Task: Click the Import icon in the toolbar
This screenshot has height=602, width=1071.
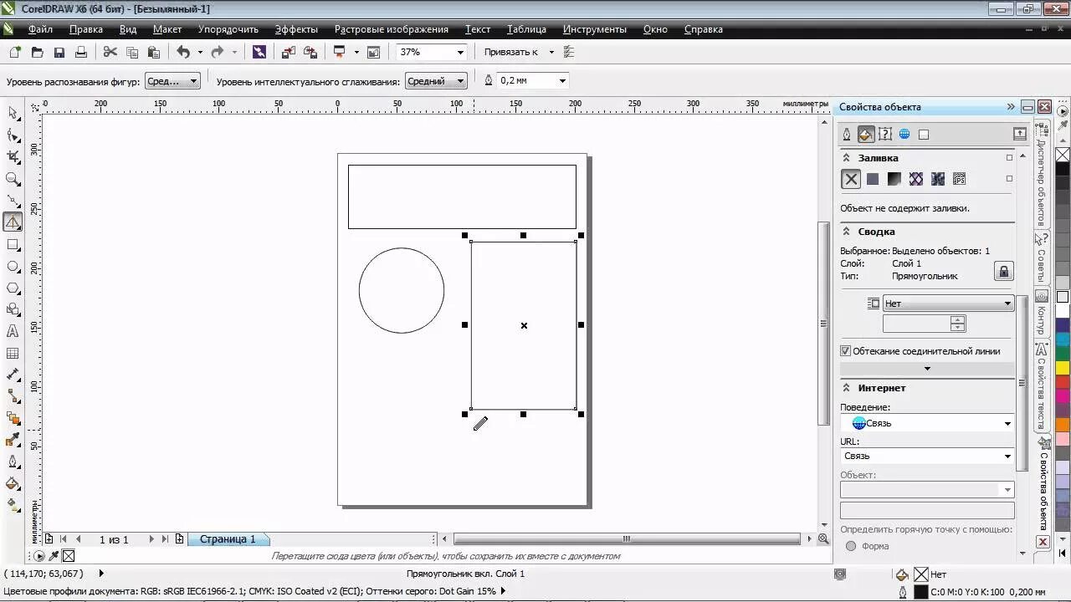Action: click(x=289, y=52)
